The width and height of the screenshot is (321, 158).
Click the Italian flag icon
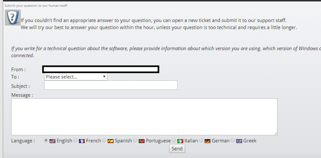pyautogui.click(x=180, y=141)
